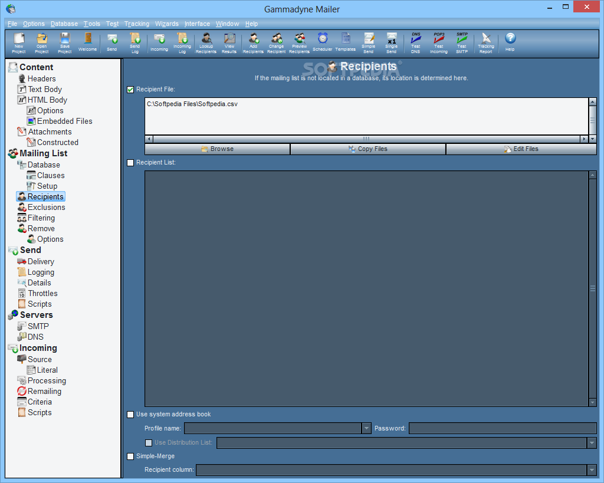Image resolution: width=604 pixels, height=483 pixels.
Task: Select Recipients in Mailing List tree
Action: pyautogui.click(x=41, y=197)
